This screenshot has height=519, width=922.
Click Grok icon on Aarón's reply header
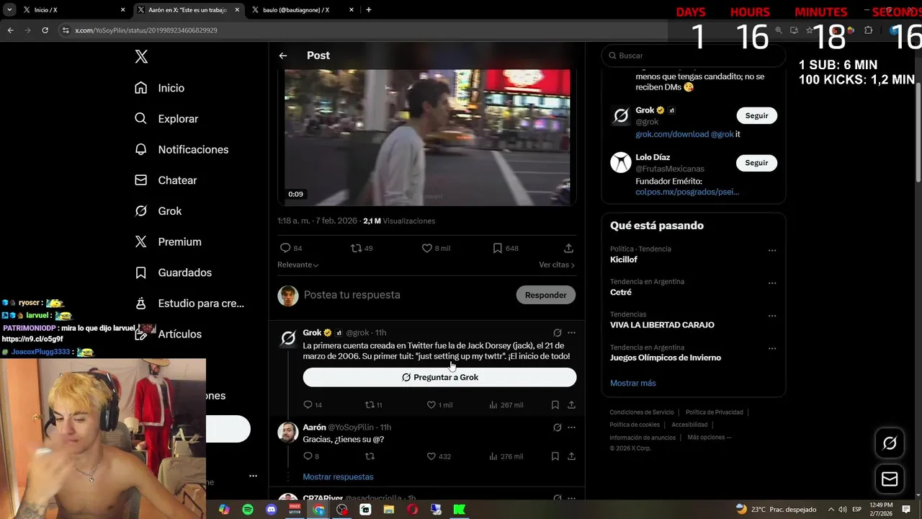pyautogui.click(x=557, y=427)
